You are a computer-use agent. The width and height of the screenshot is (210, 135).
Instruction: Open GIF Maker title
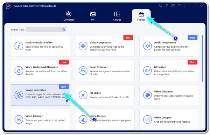coord(160,67)
